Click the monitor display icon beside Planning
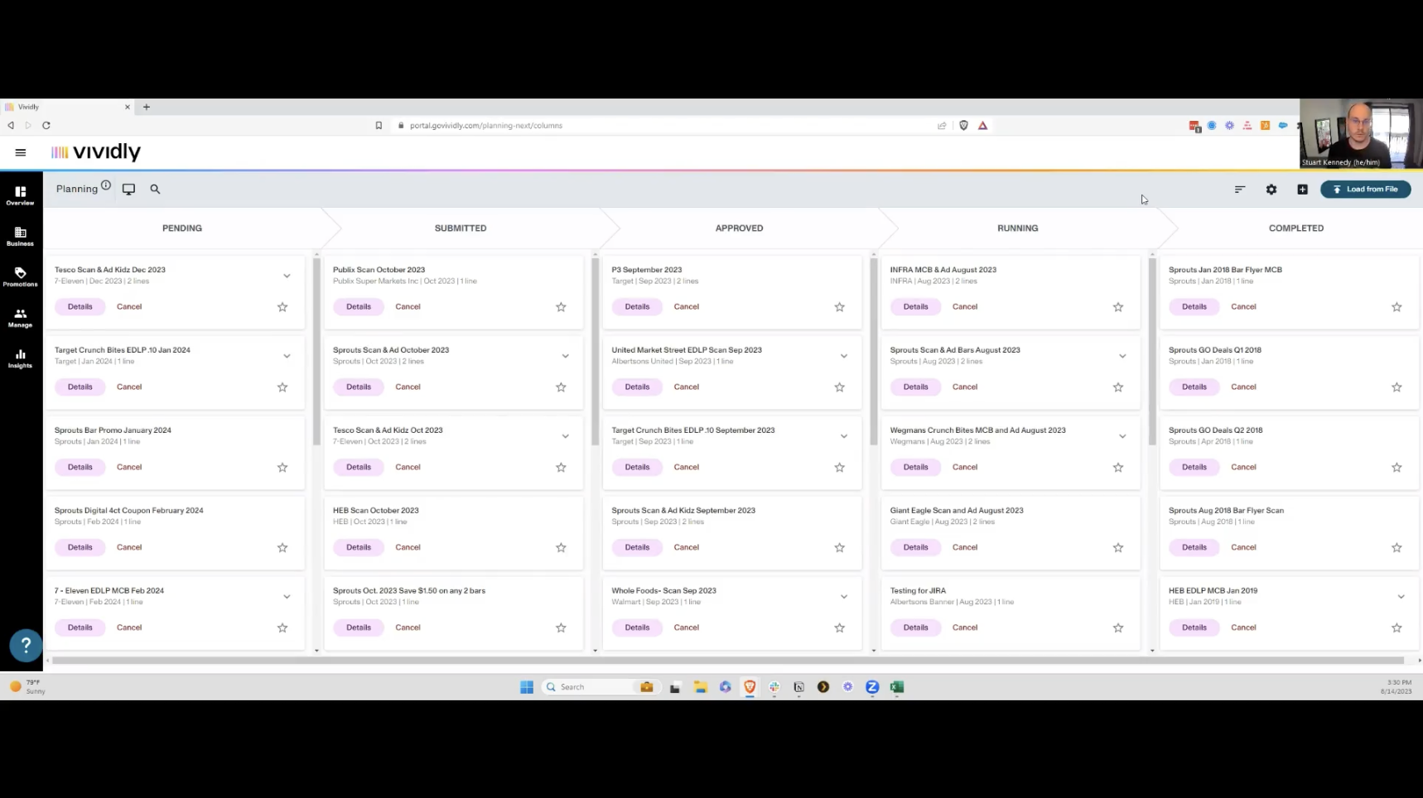Screen dimensions: 1423x798 coord(128,189)
